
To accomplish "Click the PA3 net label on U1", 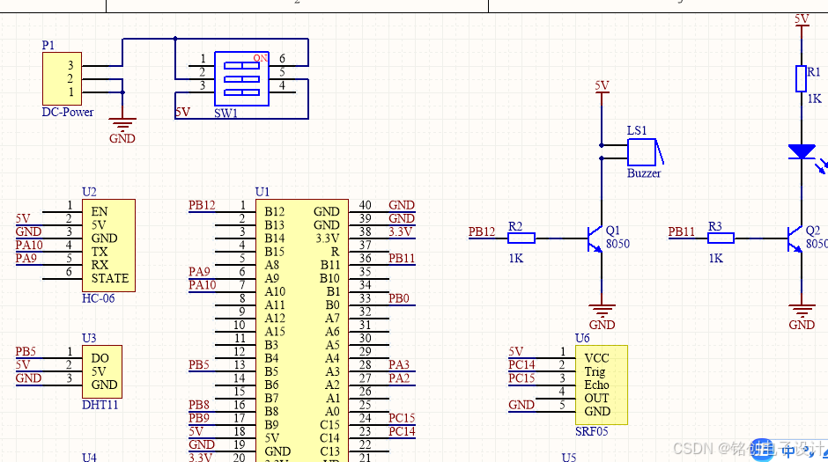I will pos(399,365).
